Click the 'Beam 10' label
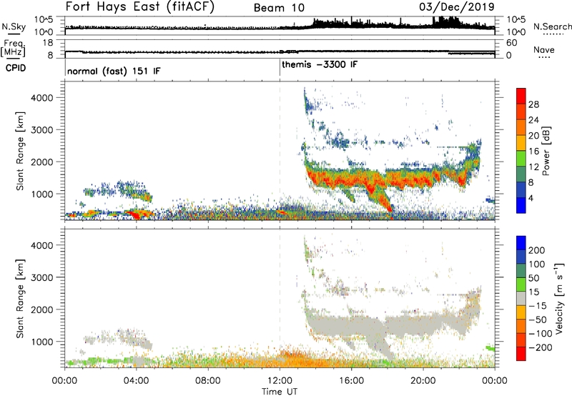The width and height of the screenshot is (572, 396). [279, 8]
